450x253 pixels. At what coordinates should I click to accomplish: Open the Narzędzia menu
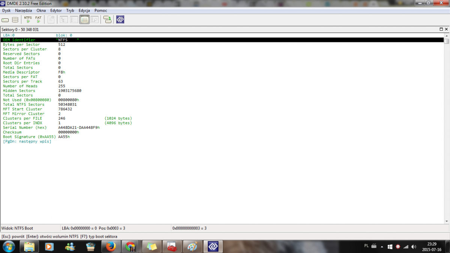click(23, 10)
